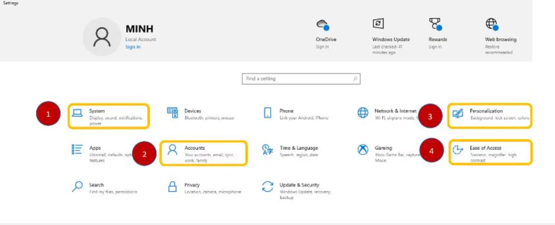This screenshot has width=555, height=225.
Task: Select the Time & Language title
Action: tap(299, 148)
